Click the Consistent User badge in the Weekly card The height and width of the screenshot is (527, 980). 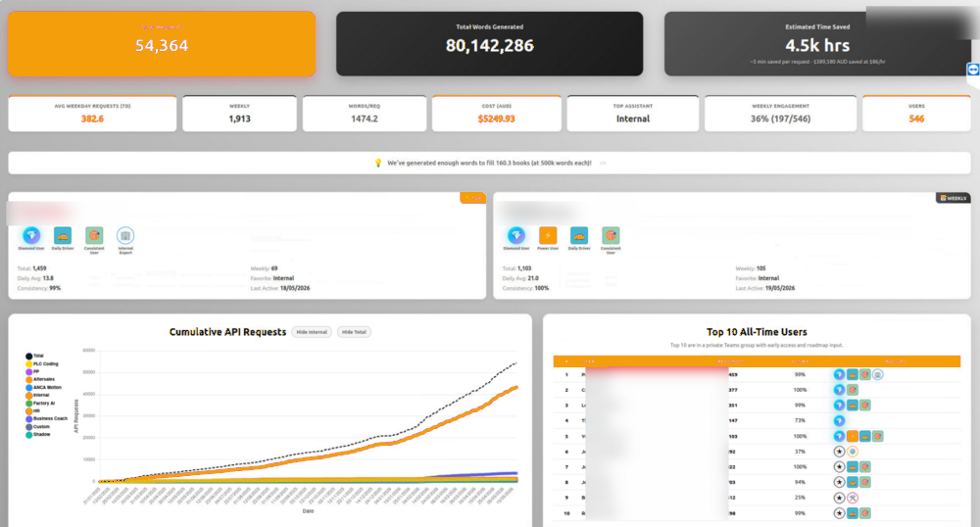tap(611, 235)
